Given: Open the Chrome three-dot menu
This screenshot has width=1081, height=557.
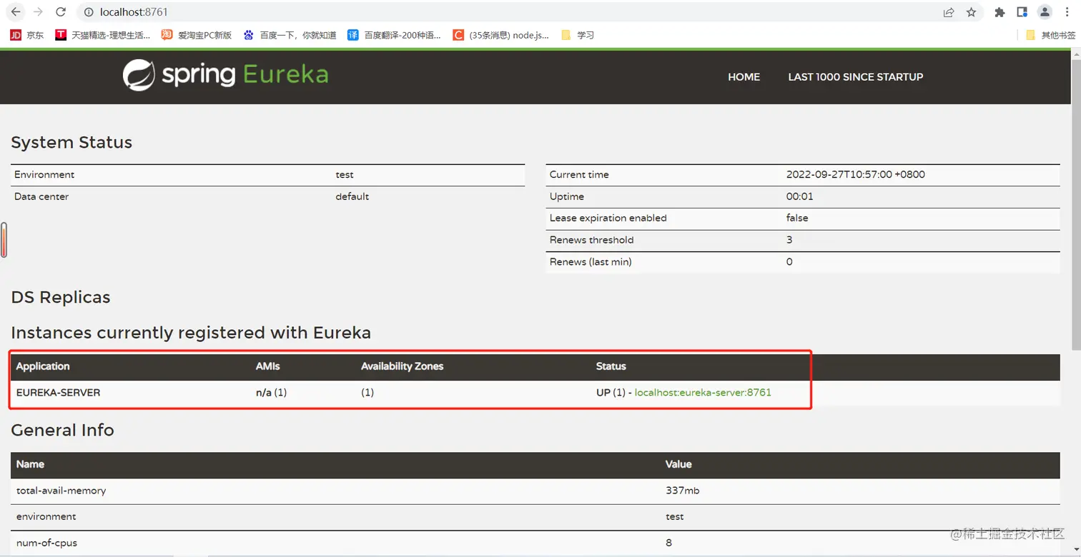Looking at the screenshot, I should click(1067, 12).
